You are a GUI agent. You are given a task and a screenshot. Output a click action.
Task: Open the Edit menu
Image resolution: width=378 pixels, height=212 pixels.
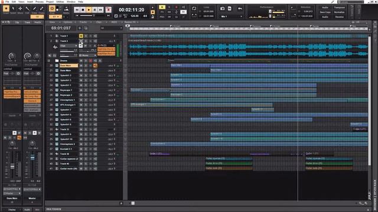14,2
